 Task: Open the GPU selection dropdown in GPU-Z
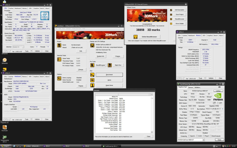click(204, 140)
